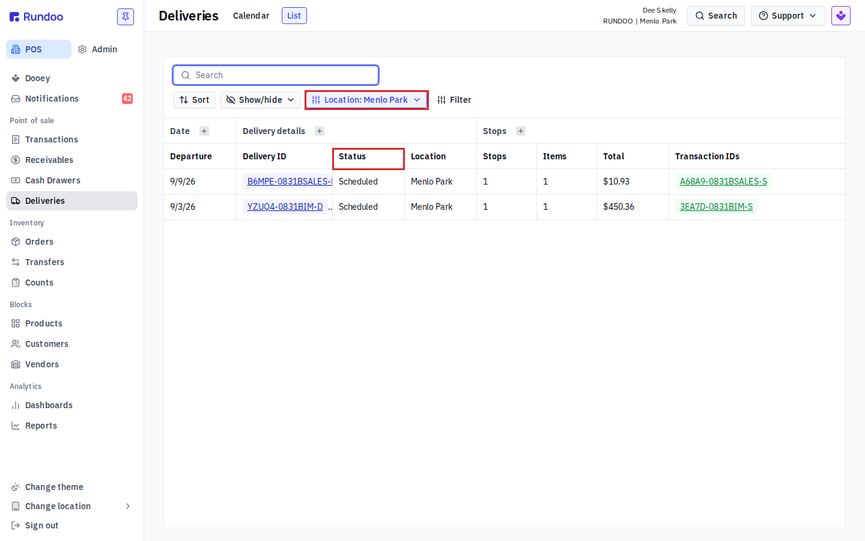865x541 pixels.
Task: Click the plus icon next to Stops group
Action: pos(521,131)
